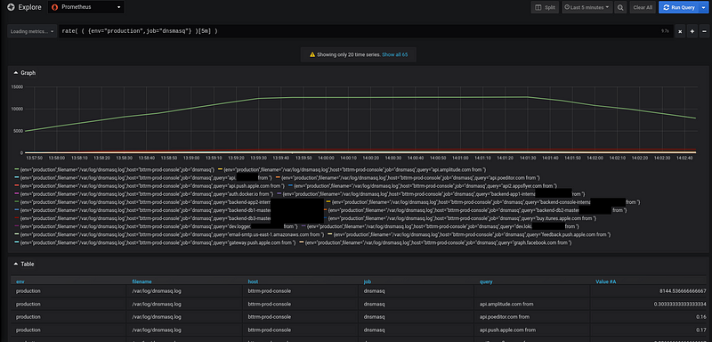Click color swatch of auth.docker.io legend series
This screenshot has width=712, height=342.
point(17,193)
